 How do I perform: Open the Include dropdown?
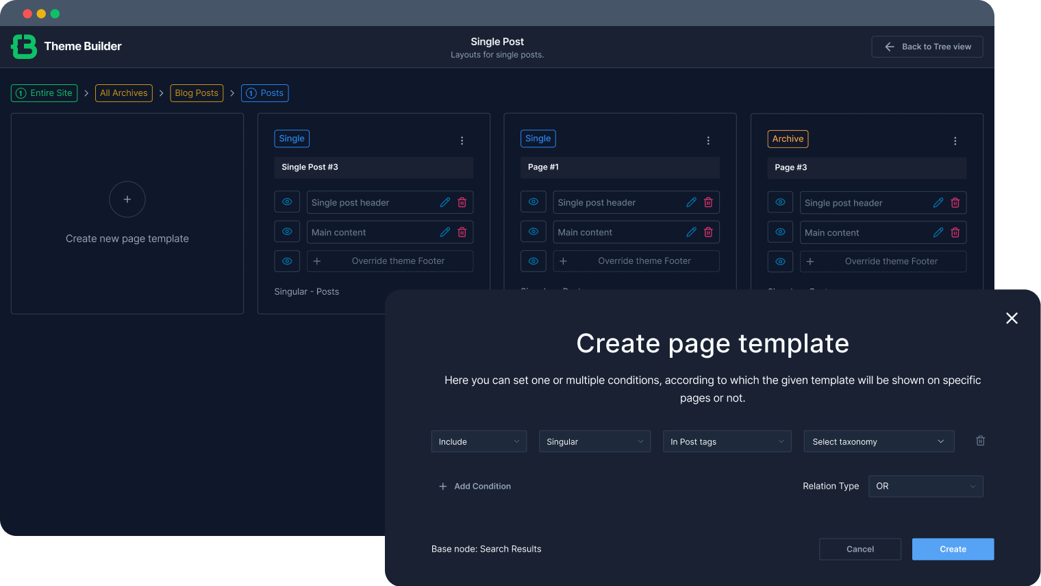(479, 441)
